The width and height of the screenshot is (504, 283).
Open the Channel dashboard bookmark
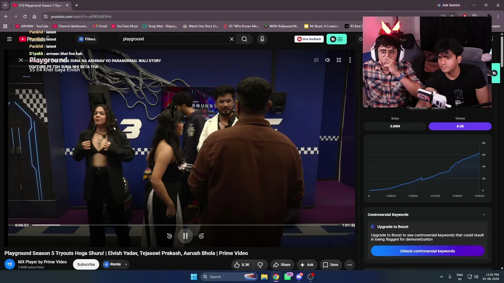70,26
